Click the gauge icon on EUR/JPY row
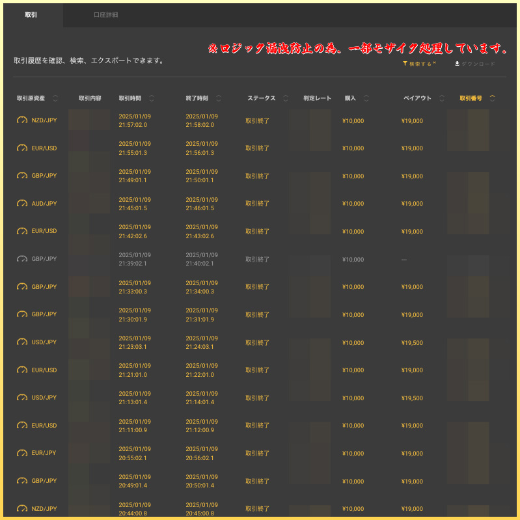The image size is (520, 520). coord(22,453)
